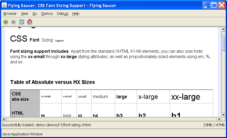
Task: Click the 'xx-large' table cell
Action: pyautogui.click(x=191, y=96)
